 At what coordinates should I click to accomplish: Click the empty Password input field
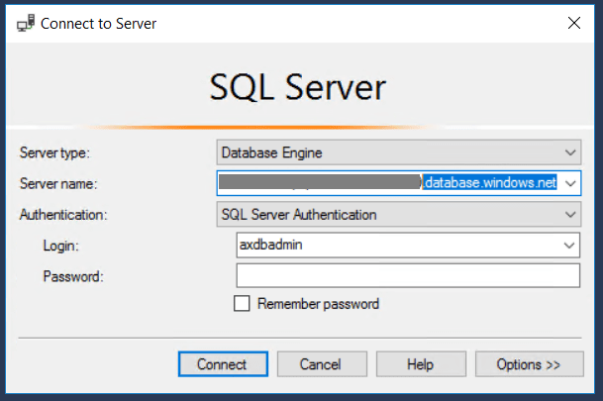tap(407, 275)
